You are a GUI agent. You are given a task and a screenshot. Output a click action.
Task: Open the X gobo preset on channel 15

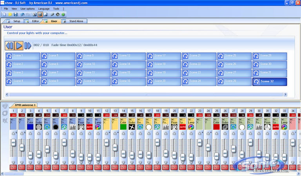tap(132, 127)
